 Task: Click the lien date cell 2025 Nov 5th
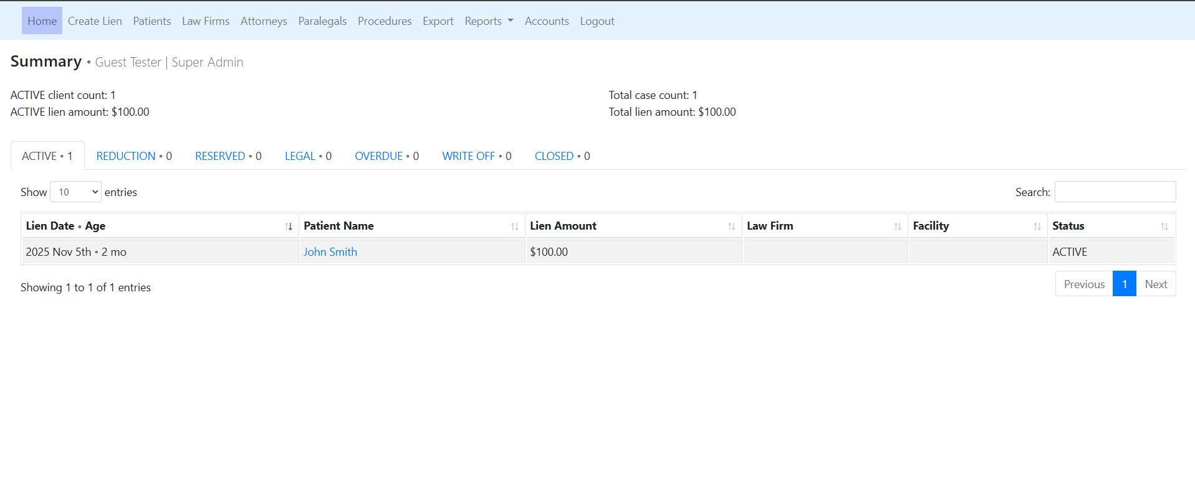tap(160, 252)
